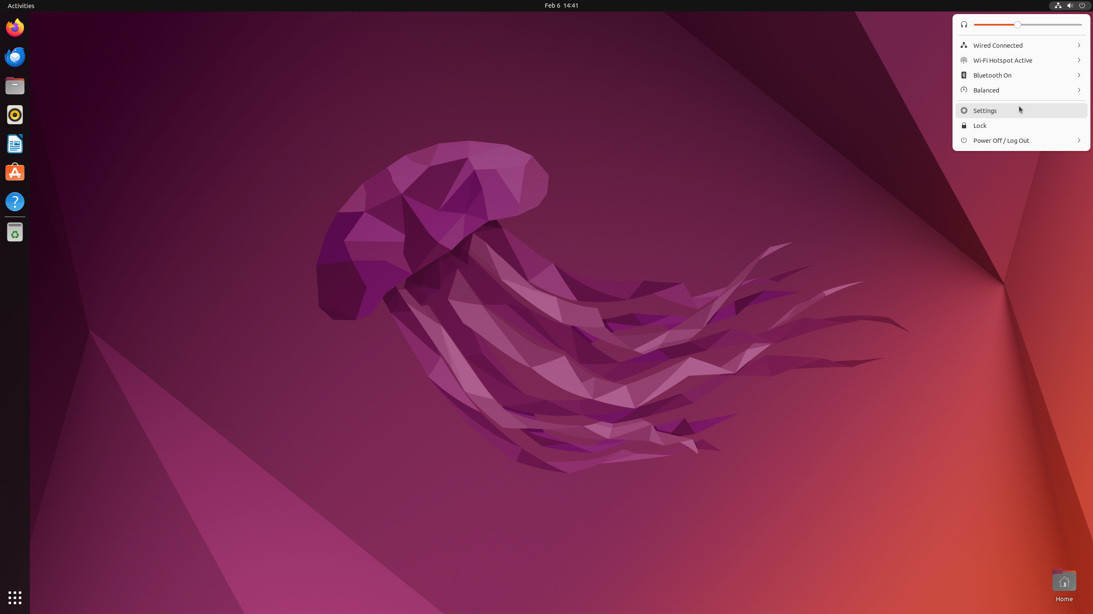Image resolution: width=1093 pixels, height=614 pixels.
Task: Click the Bluetooth icon in menu
Action: click(x=964, y=75)
